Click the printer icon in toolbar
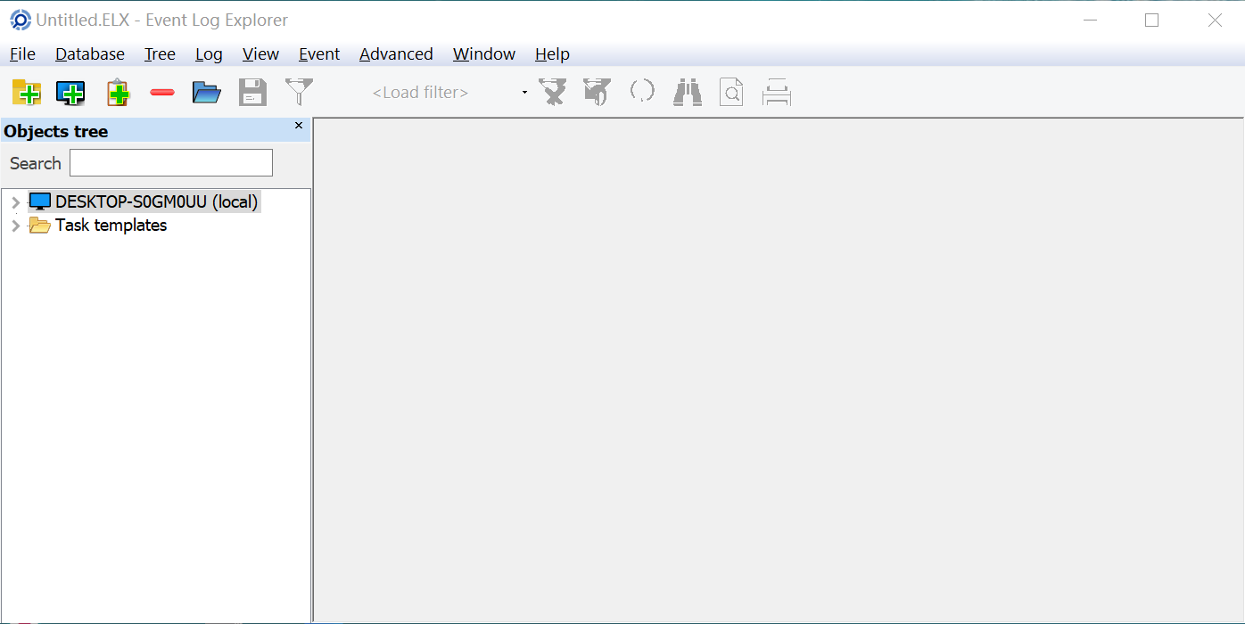Screen dimensions: 1245x624 click(x=777, y=93)
